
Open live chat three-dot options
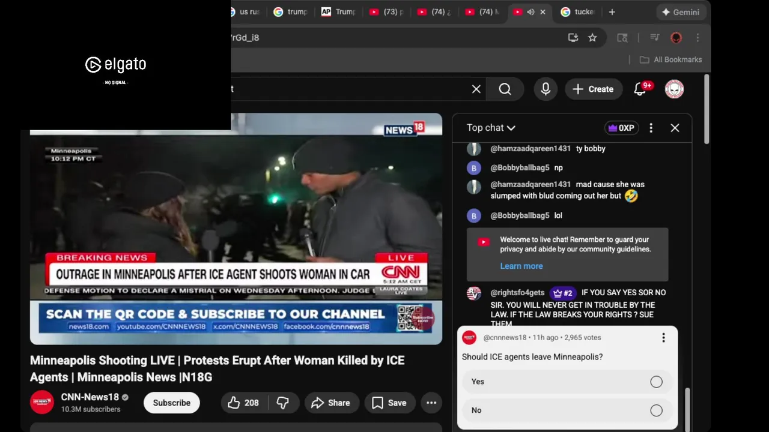[x=651, y=128]
